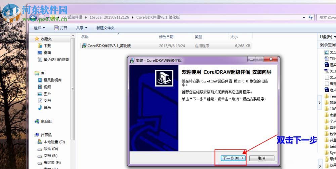
Task: Click the CorelSDK伴侣 application file icon
Action: click(x=84, y=46)
